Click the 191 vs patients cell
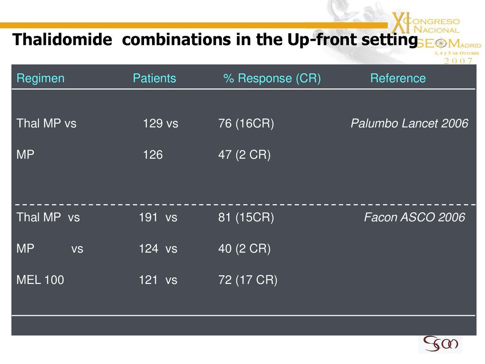The height and width of the screenshot is (364, 485). [x=158, y=217]
